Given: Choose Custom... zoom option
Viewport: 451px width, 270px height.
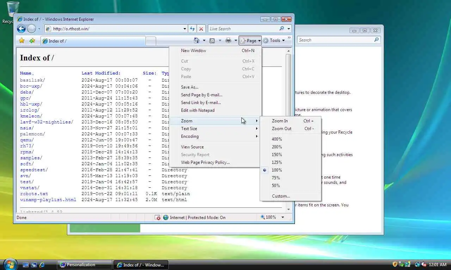Looking at the screenshot, I should pyautogui.click(x=291, y=196).
